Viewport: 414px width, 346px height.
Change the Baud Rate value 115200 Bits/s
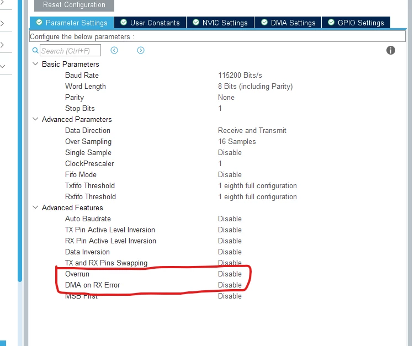tap(240, 75)
